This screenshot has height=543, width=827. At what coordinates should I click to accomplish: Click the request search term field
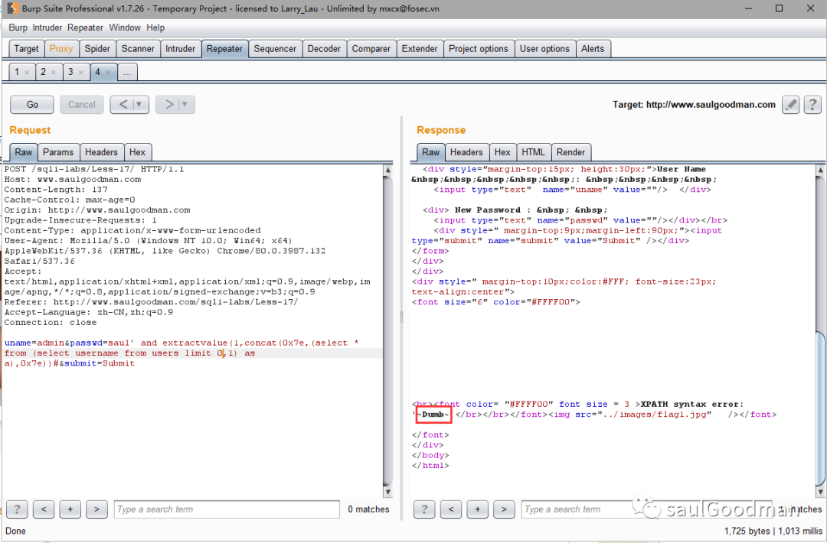coord(227,509)
